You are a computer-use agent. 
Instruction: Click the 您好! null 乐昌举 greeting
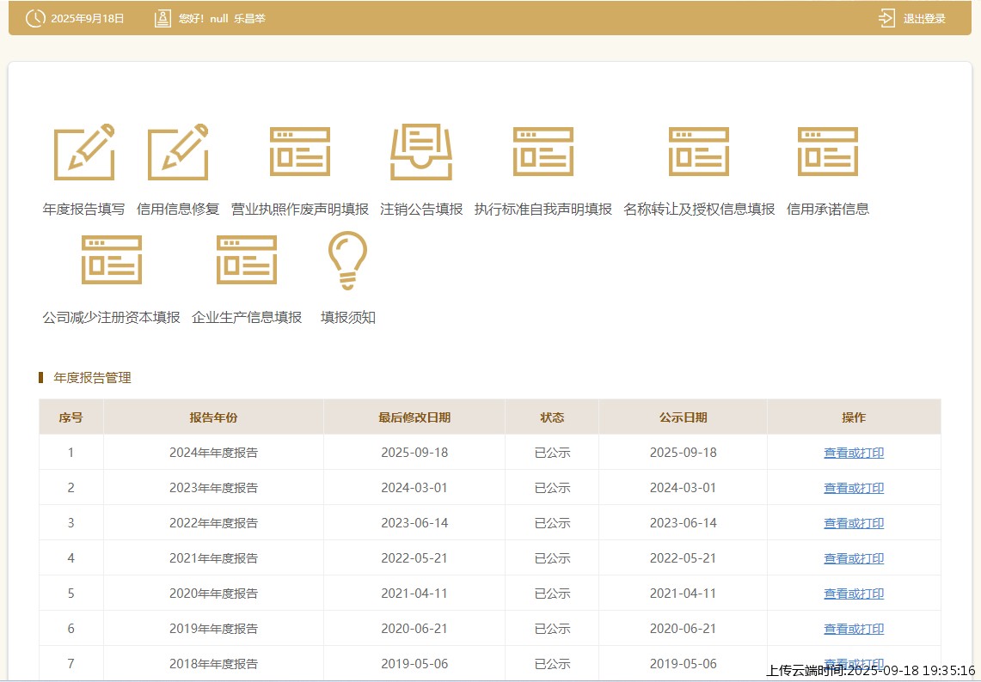click(222, 19)
